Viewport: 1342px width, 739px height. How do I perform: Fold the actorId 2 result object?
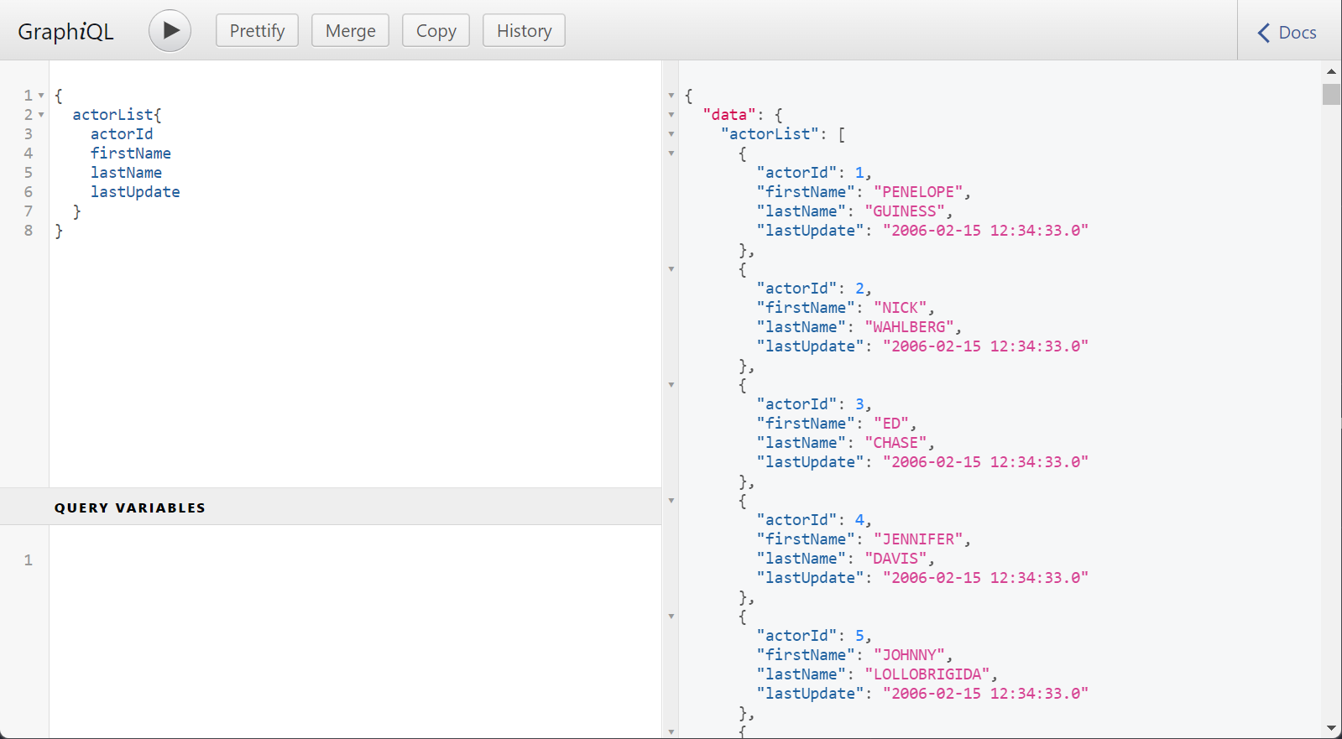[671, 269]
